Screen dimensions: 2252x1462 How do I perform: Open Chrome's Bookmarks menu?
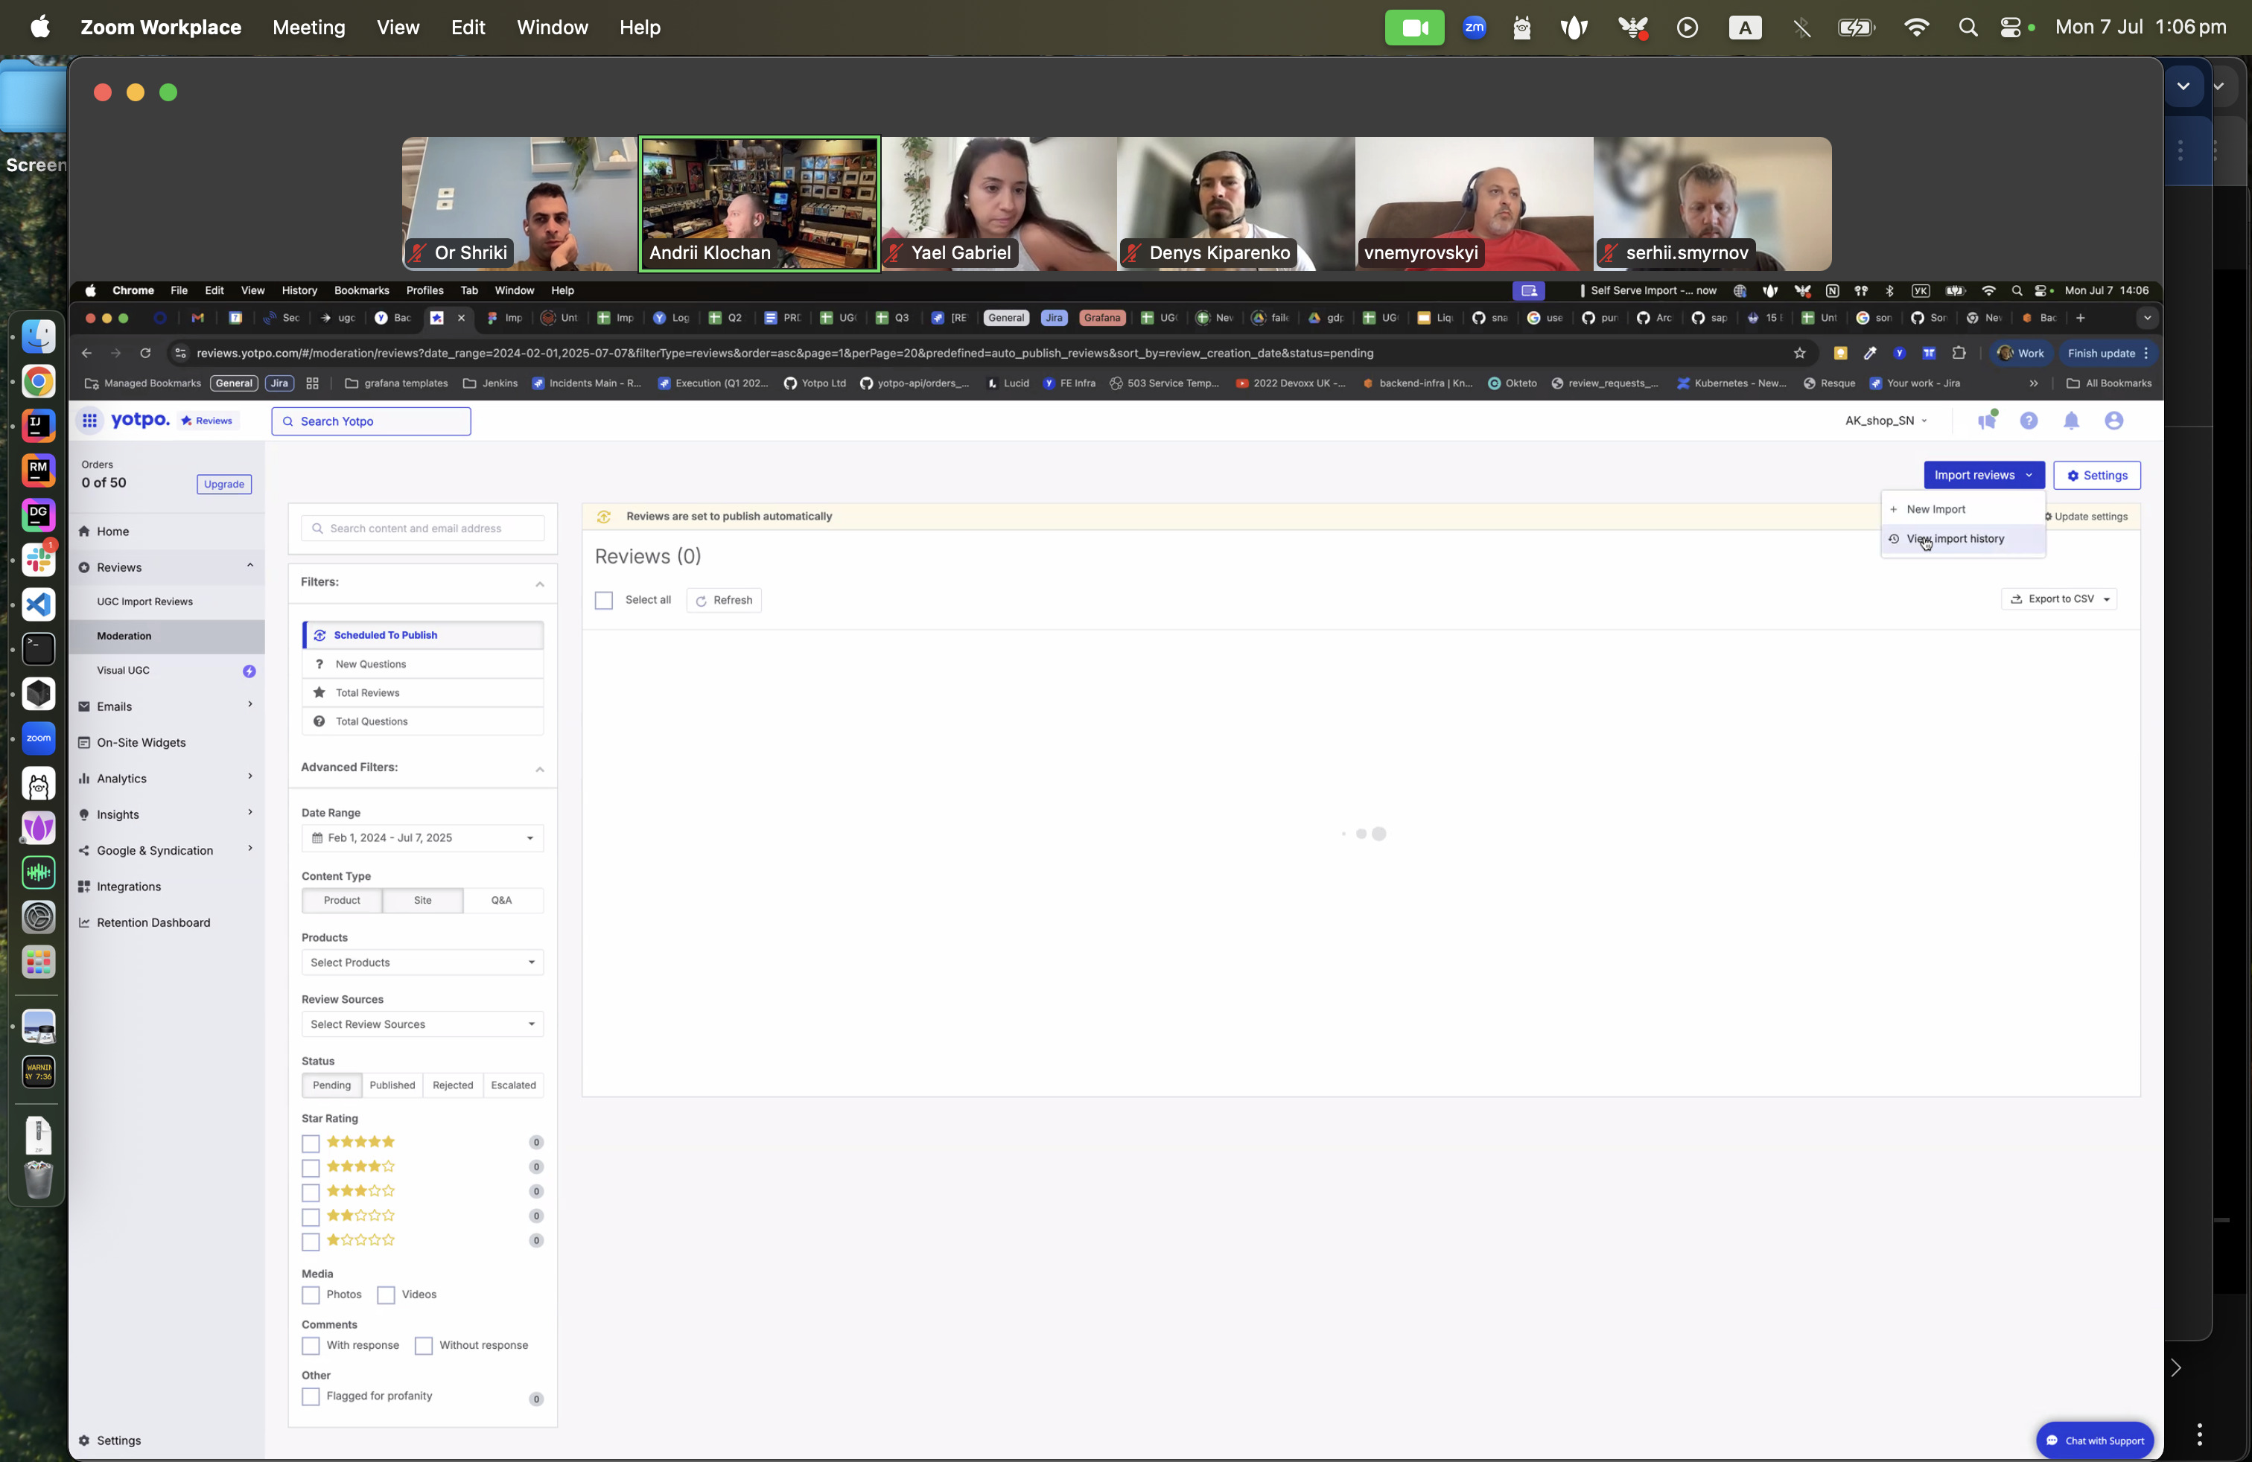coord(361,290)
